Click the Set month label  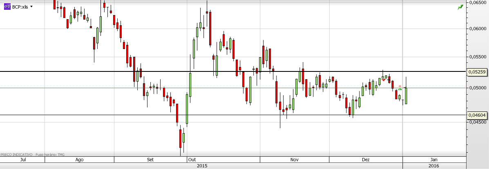coord(150,160)
